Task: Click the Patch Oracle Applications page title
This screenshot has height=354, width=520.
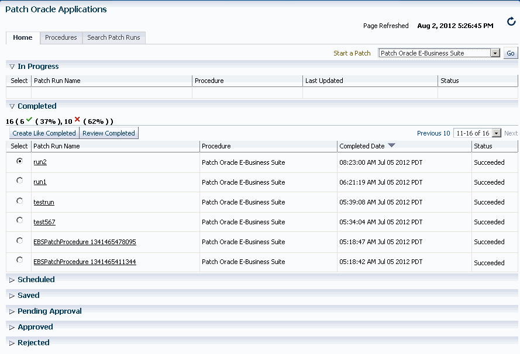Action: (56, 9)
